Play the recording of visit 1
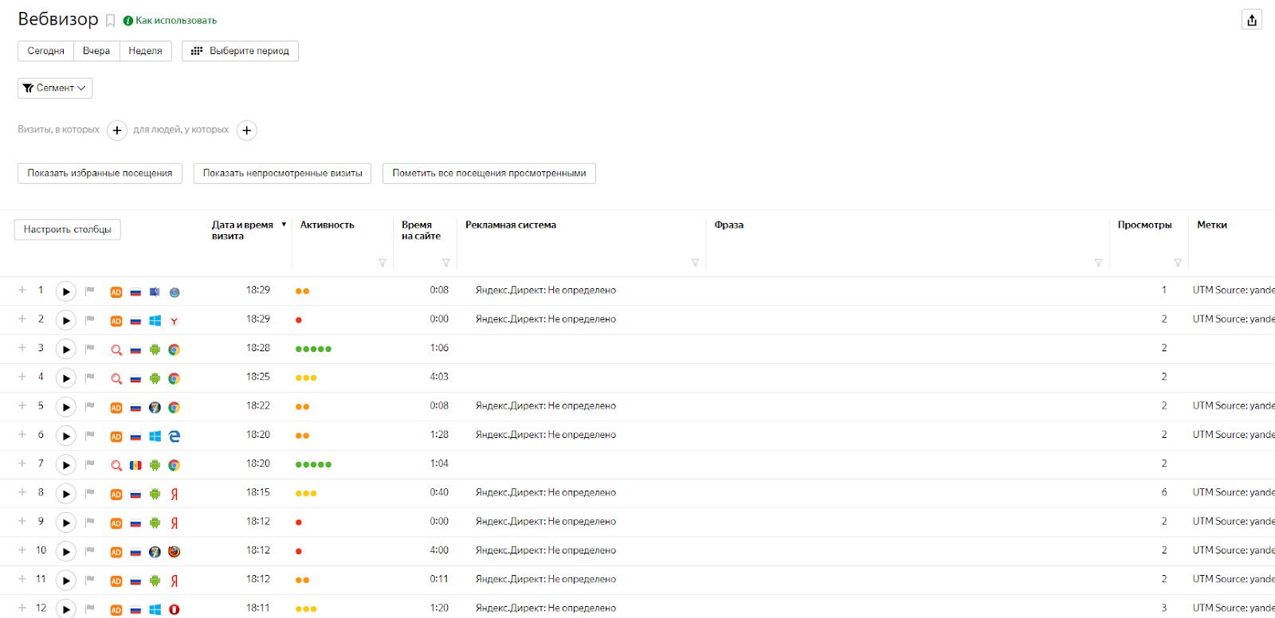Image resolution: width=1275 pixels, height=618 pixels. click(x=66, y=291)
